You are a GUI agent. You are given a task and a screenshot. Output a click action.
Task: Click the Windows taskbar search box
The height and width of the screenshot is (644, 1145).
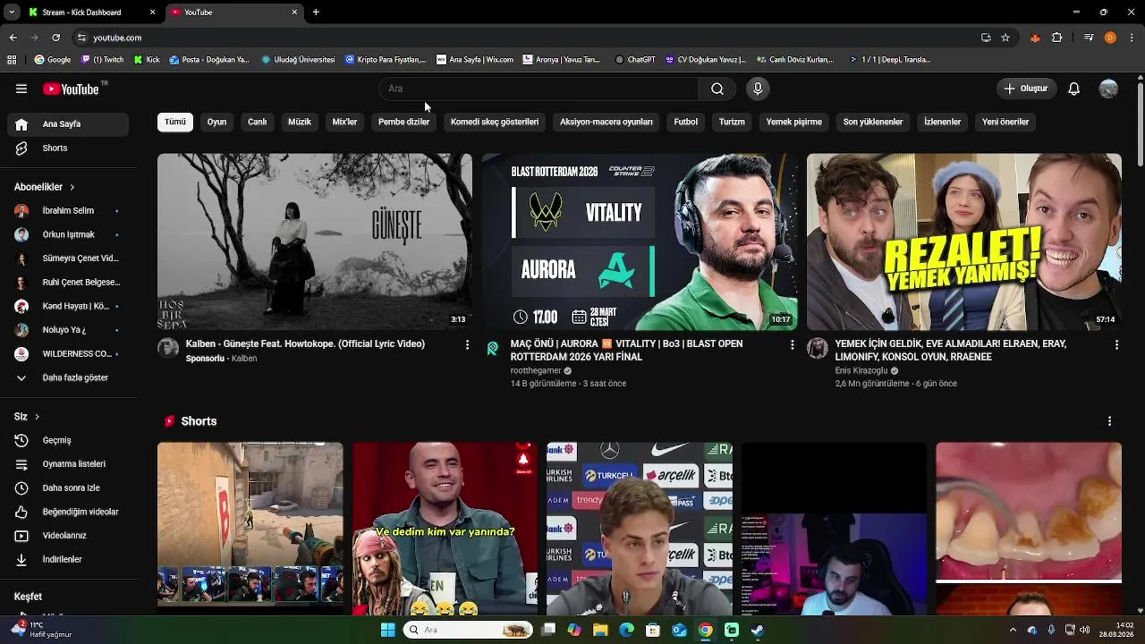(x=466, y=630)
